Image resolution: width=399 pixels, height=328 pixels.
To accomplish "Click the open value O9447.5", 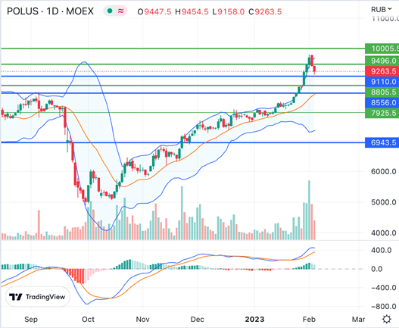I will pos(154,11).
